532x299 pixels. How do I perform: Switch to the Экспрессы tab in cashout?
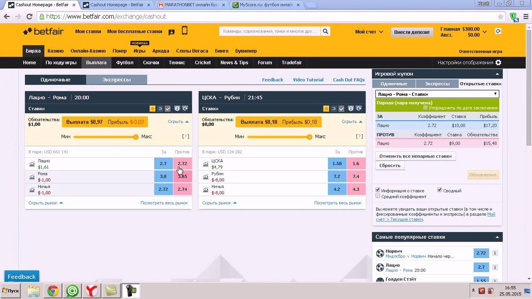[x=116, y=80]
